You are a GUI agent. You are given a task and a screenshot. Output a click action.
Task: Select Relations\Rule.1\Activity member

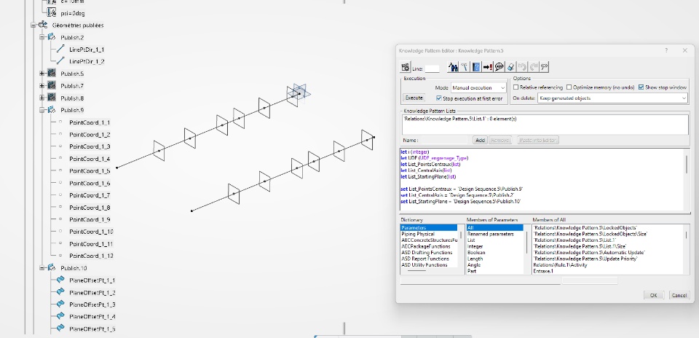point(560,265)
